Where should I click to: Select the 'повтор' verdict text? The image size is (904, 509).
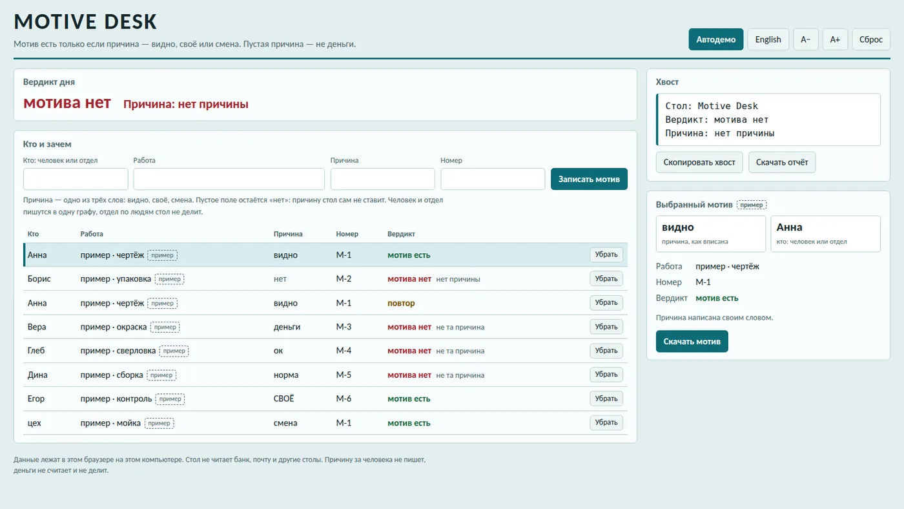click(x=401, y=303)
